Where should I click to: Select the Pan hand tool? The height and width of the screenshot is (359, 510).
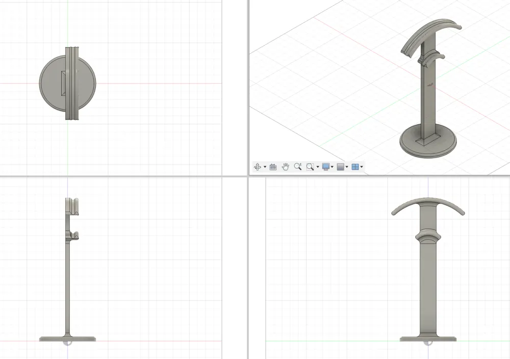[285, 167]
